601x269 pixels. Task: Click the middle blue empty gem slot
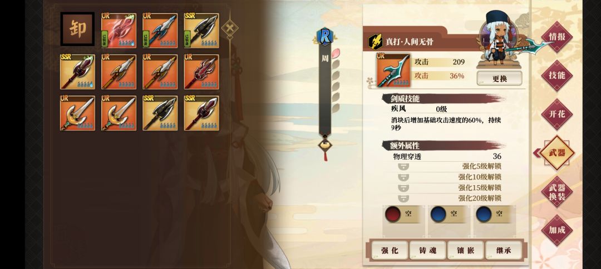(x=439, y=215)
